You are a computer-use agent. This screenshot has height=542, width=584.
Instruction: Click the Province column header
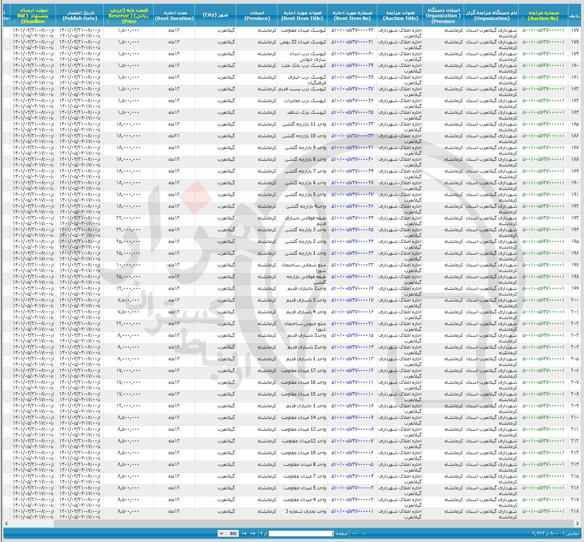pyautogui.click(x=257, y=16)
